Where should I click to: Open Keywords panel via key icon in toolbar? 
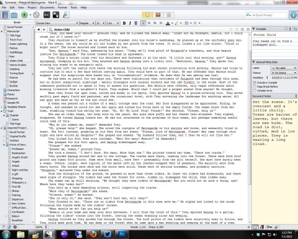click(x=47, y=15)
